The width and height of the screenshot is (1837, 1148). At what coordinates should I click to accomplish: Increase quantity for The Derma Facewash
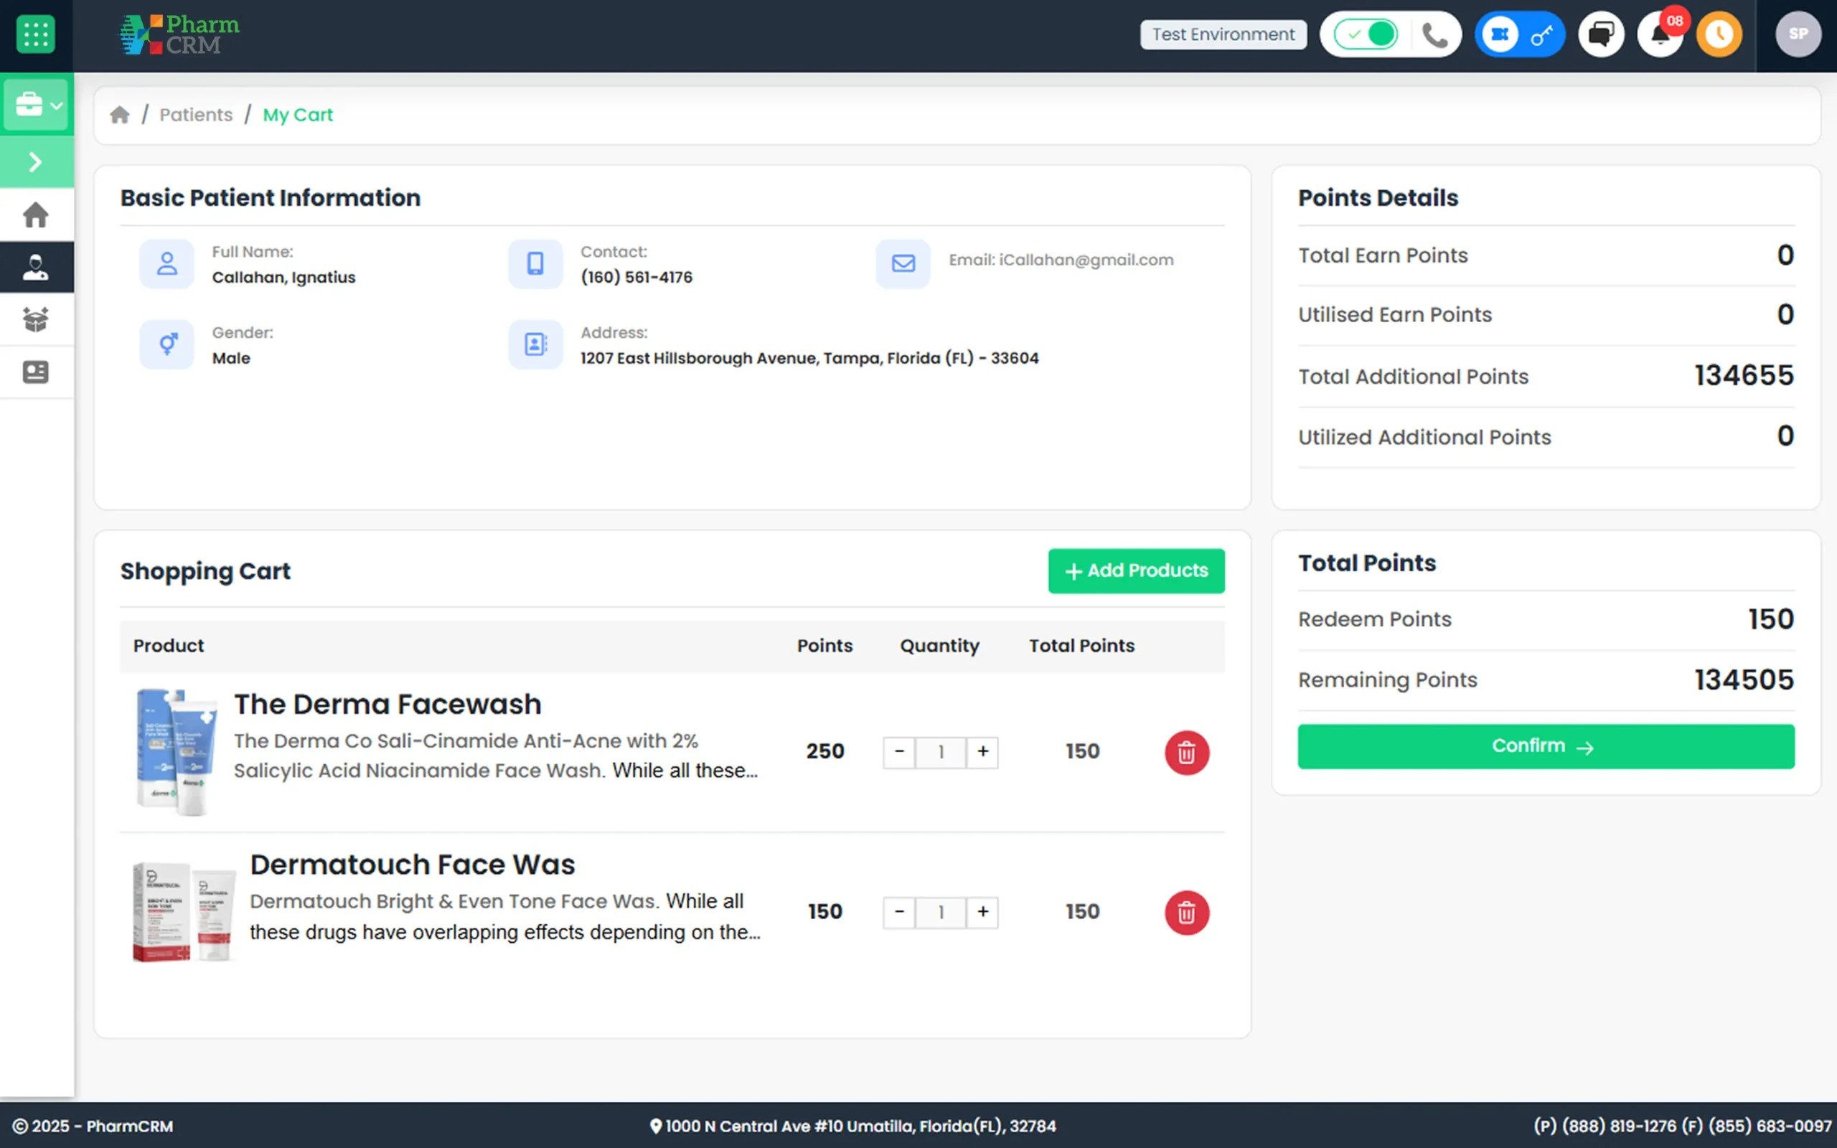[x=982, y=752]
